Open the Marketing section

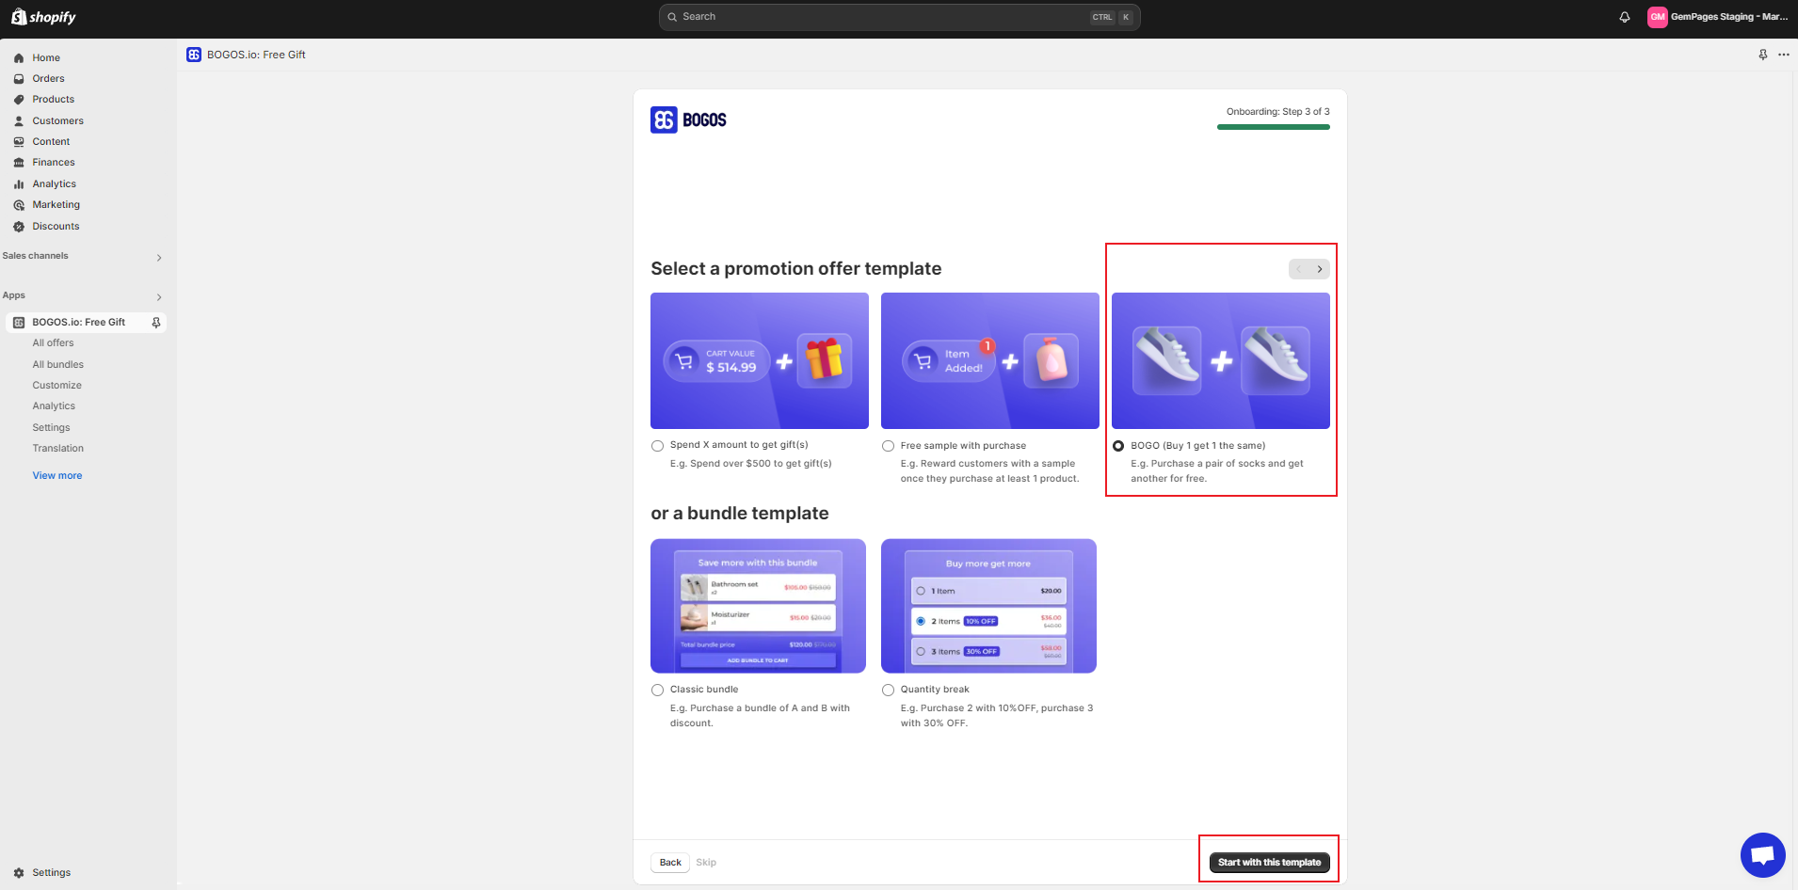click(56, 204)
